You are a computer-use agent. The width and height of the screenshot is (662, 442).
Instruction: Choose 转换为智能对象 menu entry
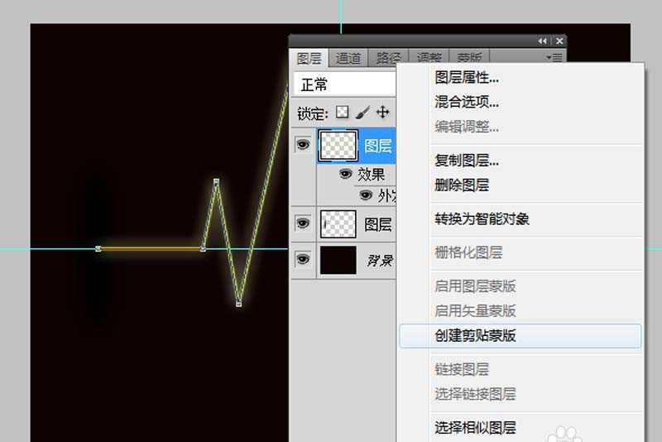[x=482, y=219]
